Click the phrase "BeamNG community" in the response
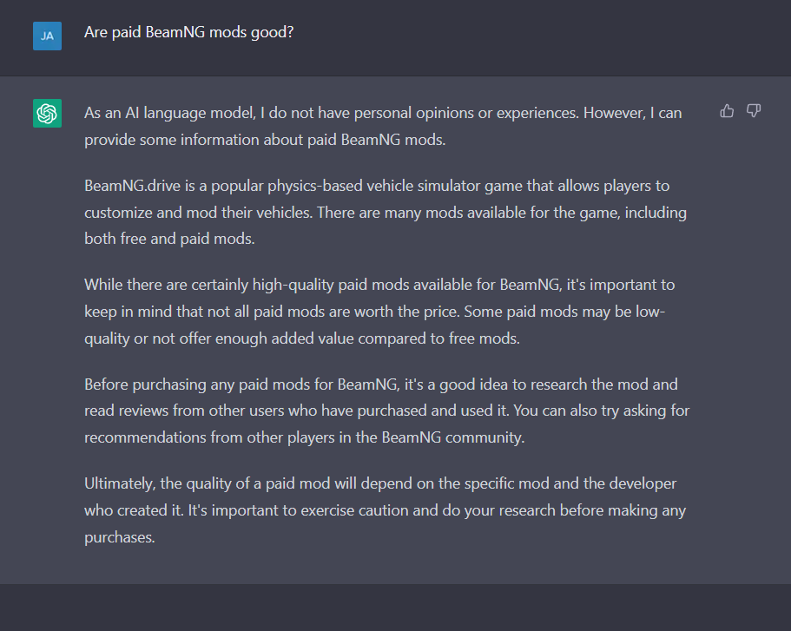The height and width of the screenshot is (631, 791). pyautogui.click(x=452, y=437)
